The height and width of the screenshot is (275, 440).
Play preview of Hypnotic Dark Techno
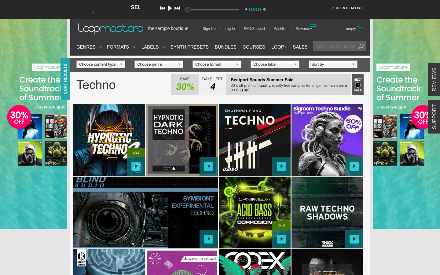point(209,166)
